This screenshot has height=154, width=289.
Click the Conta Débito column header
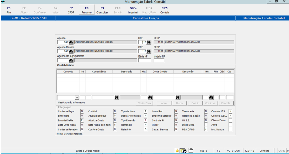[99, 72]
